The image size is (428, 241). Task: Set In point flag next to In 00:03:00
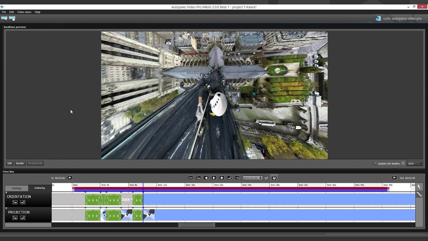click(x=70, y=178)
